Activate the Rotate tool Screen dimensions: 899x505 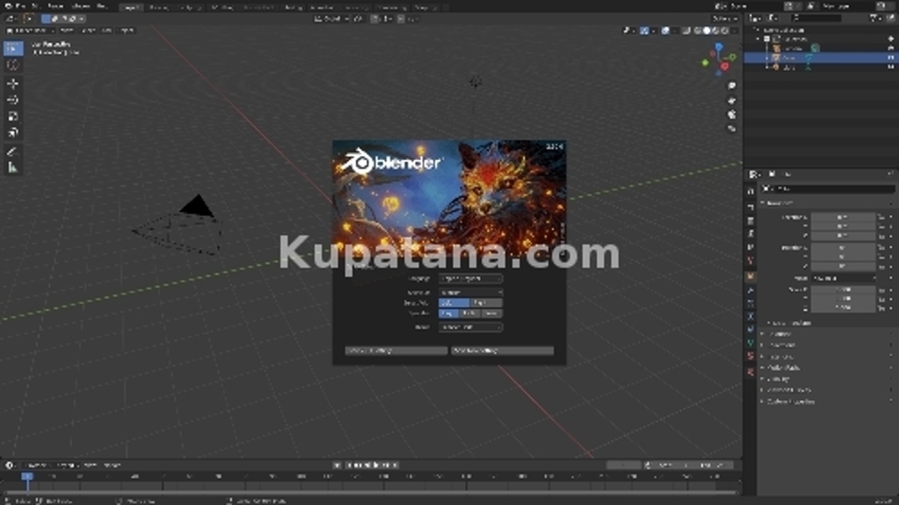coord(13,100)
